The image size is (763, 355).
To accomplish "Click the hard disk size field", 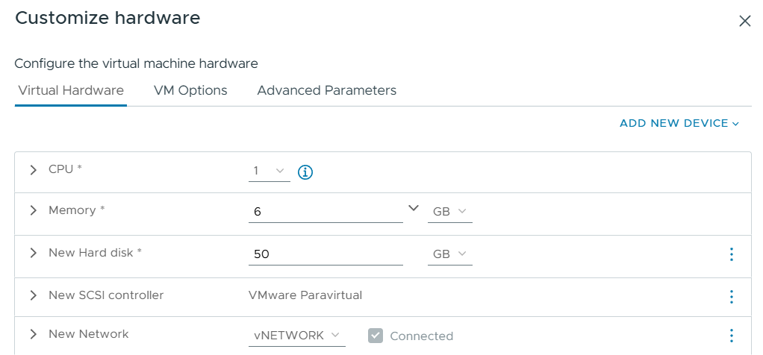I will (x=326, y=254).
